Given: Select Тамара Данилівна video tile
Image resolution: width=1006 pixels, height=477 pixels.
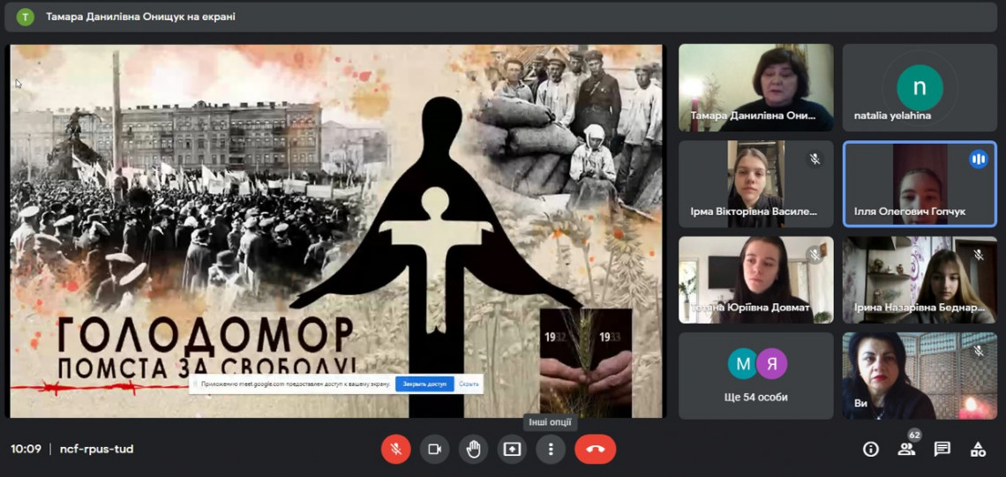Looking at the screenshot, I should [x=755, y=88].
